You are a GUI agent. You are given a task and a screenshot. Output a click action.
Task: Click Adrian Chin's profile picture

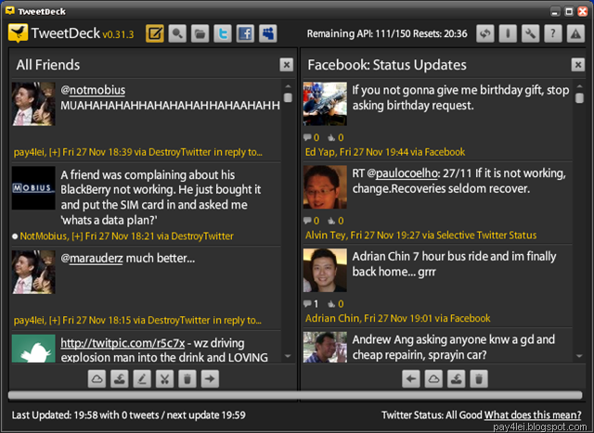[325, 270]
